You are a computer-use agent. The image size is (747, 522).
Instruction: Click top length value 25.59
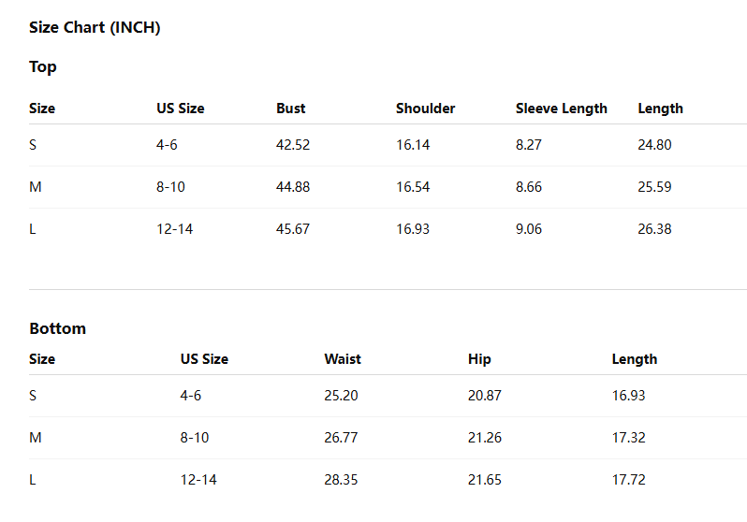(x=654, y=187)
